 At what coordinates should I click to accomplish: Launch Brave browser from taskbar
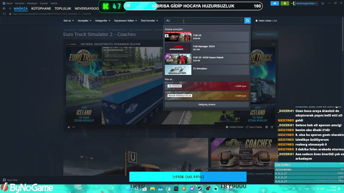click(x=184, y=189)
